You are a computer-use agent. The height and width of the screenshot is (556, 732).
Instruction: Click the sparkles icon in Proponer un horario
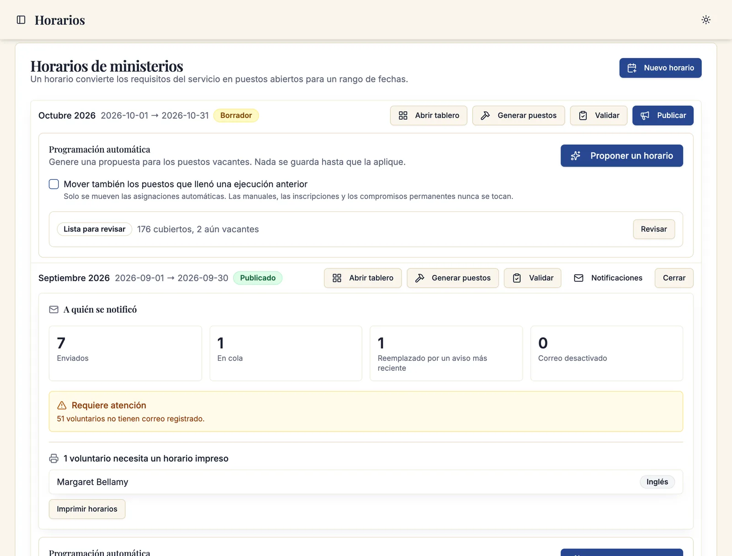[x=576, y=156]
